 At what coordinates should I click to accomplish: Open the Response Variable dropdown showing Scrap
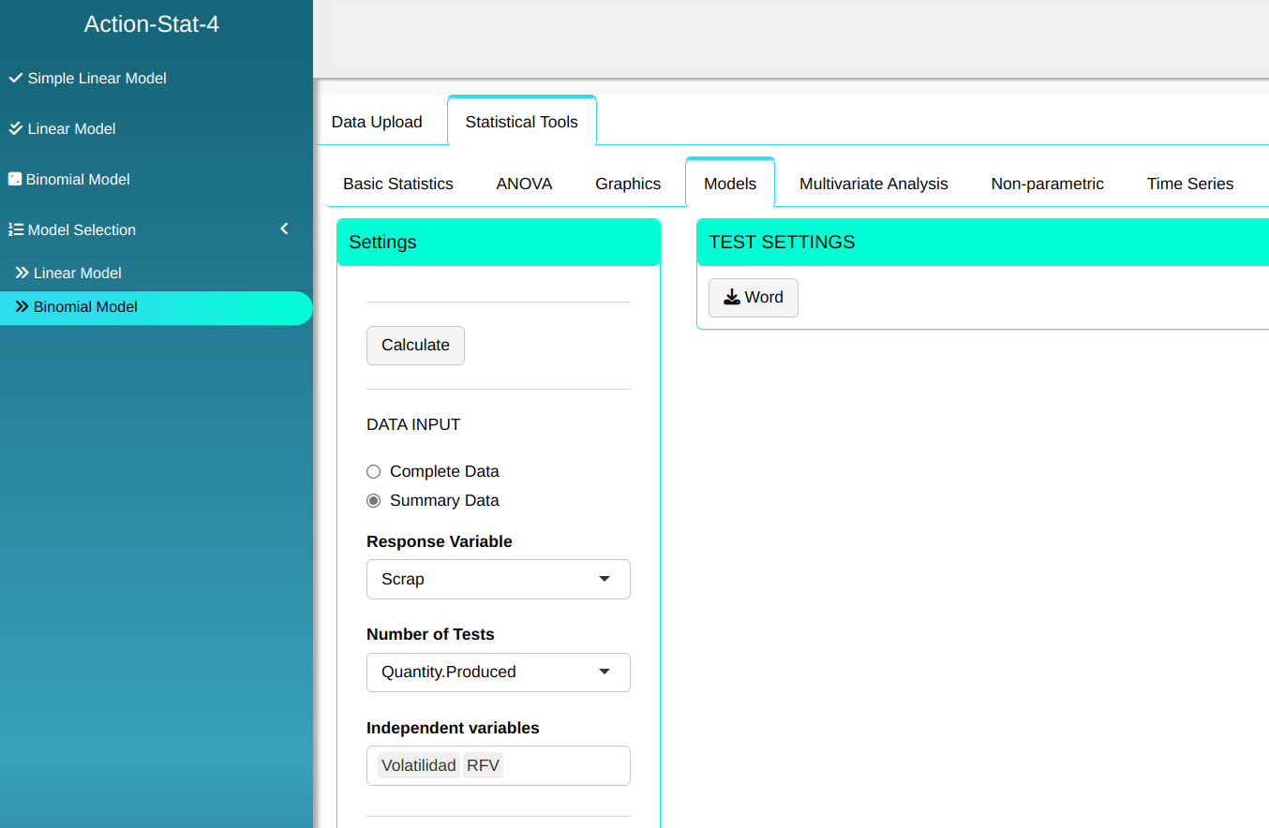click(498, 579)
